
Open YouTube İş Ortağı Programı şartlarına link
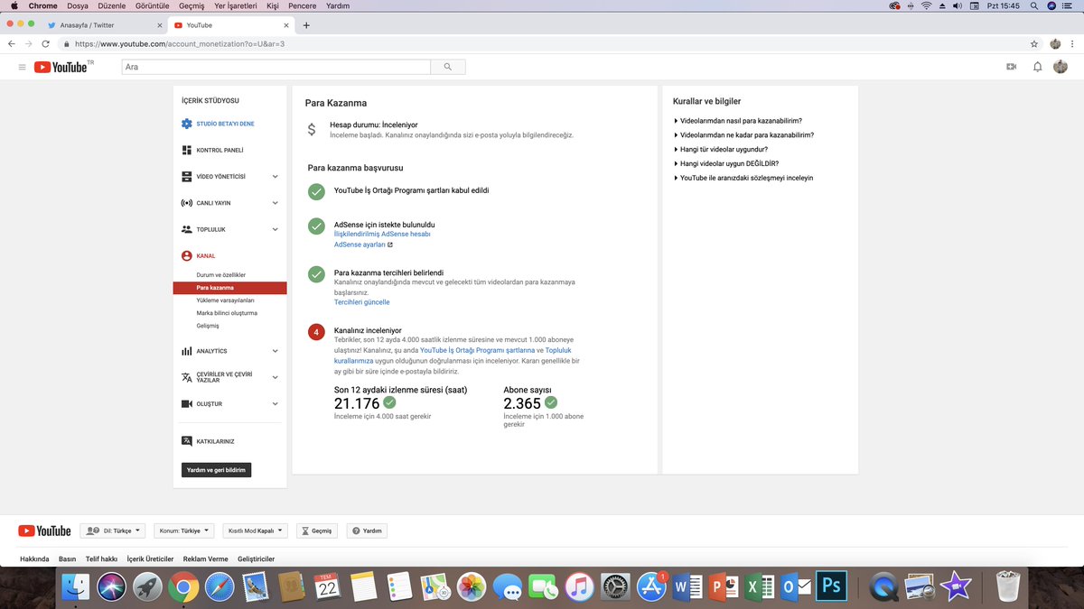[x=477, y=350]
